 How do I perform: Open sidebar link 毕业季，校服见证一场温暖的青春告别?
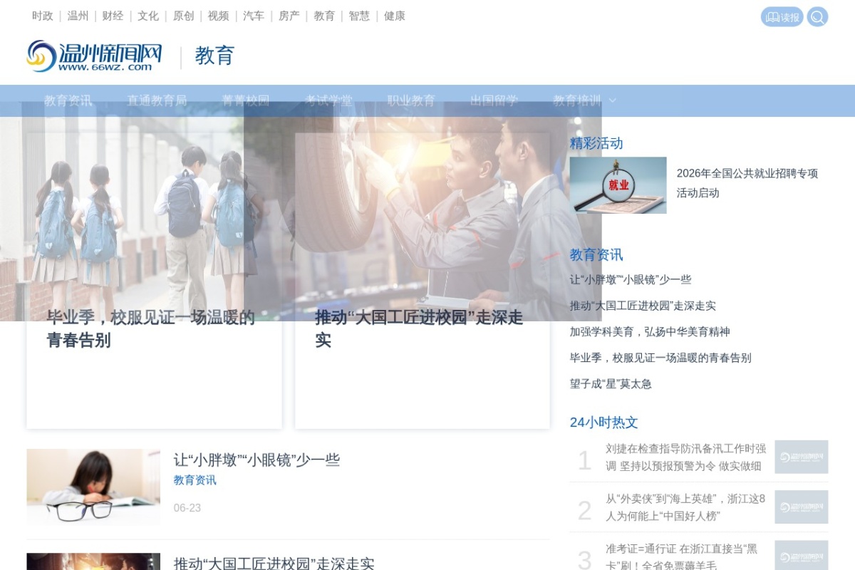tap(660, 358)
